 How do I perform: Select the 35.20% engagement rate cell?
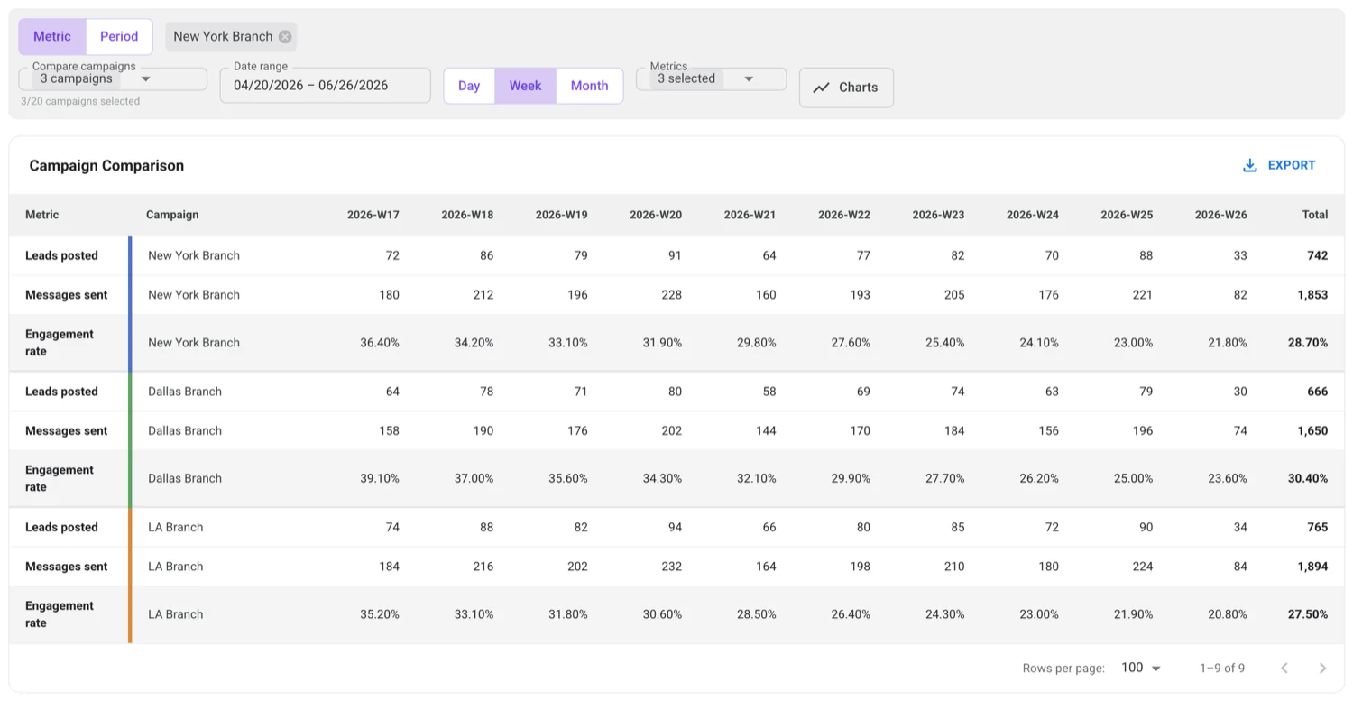click(380, 614)
